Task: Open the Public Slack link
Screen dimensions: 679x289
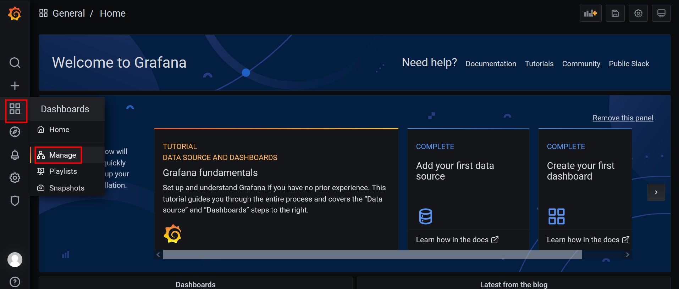Action: coord(629,64)
